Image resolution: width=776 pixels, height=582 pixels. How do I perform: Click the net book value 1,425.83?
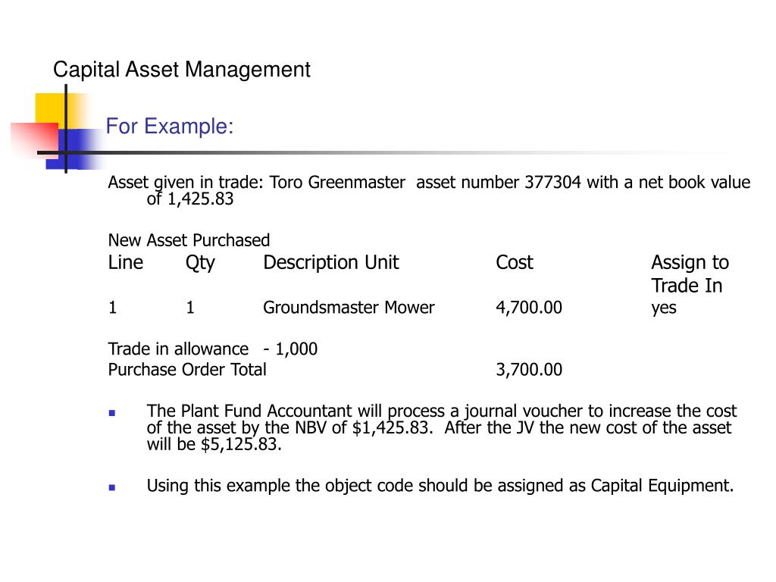coord(200,199)
